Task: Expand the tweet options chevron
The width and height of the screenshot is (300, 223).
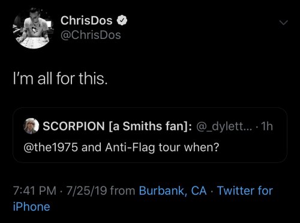Action: (283, 23)
